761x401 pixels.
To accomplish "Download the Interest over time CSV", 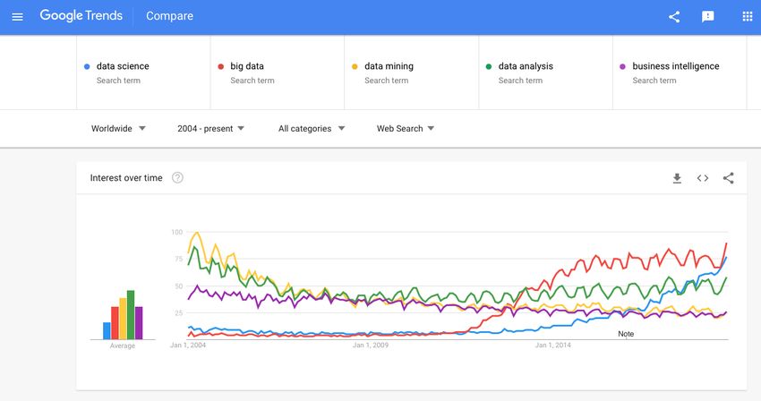I will 677,178.
